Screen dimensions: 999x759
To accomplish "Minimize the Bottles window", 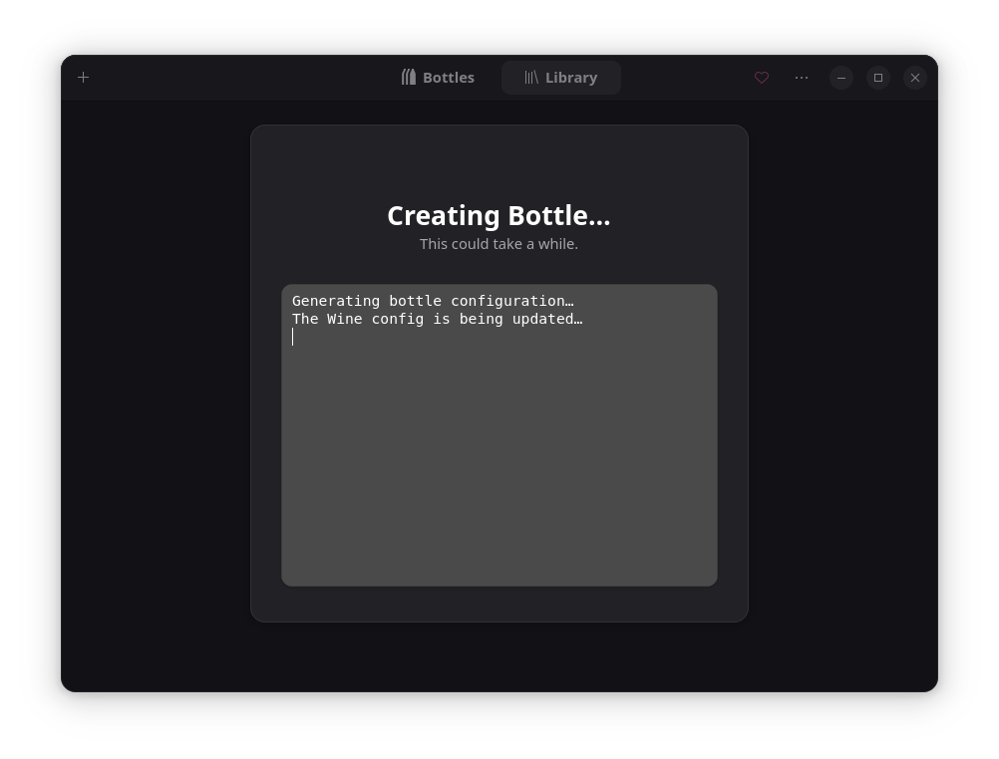I will (x=841, y=78).
